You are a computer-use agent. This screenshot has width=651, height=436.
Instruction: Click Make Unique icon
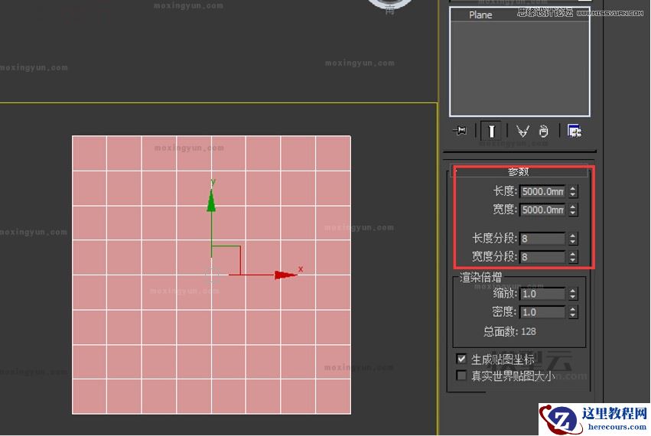click(522, 132)
